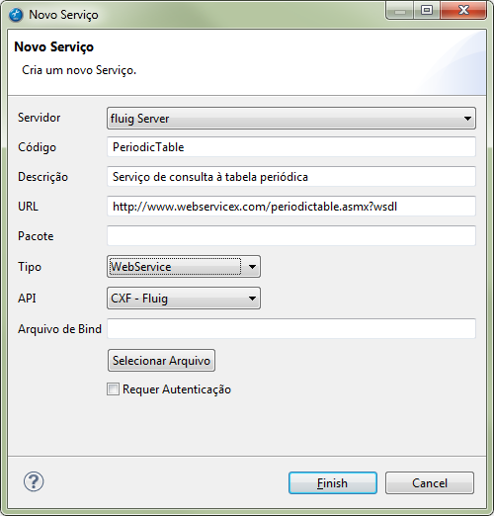Screen dimensions: 494x516
Task: Click the help question mark icon
Action: point(34,481)
